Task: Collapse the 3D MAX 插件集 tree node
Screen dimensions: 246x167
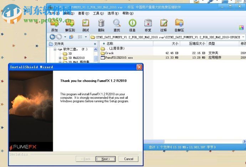Action: pos(60,62)
